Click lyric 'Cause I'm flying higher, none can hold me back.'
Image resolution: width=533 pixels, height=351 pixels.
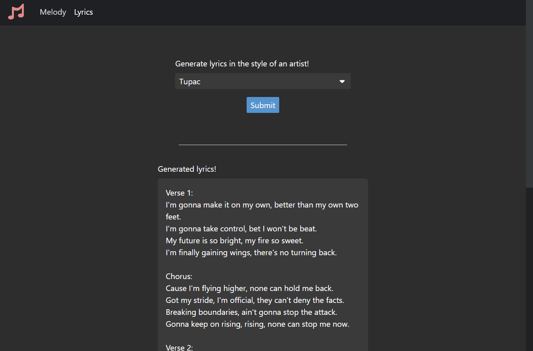(x=249, y=288)
